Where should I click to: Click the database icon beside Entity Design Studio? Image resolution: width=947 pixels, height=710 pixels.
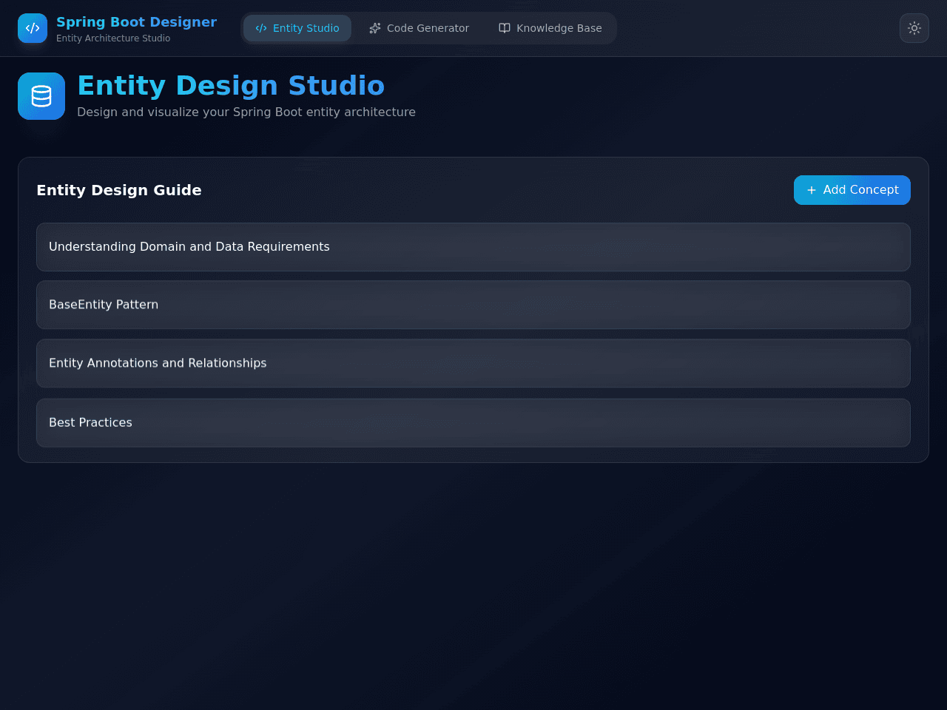(x=41, y=96)
